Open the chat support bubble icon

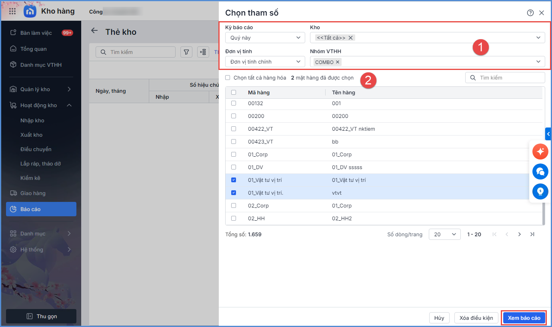click(540, 171)
